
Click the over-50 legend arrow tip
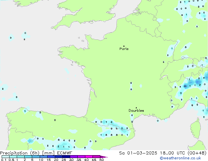coord(104,157)
